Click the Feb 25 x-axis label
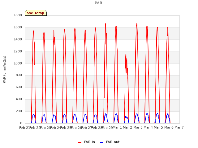The height and width of the screenshot is (148, 198). 66,128
